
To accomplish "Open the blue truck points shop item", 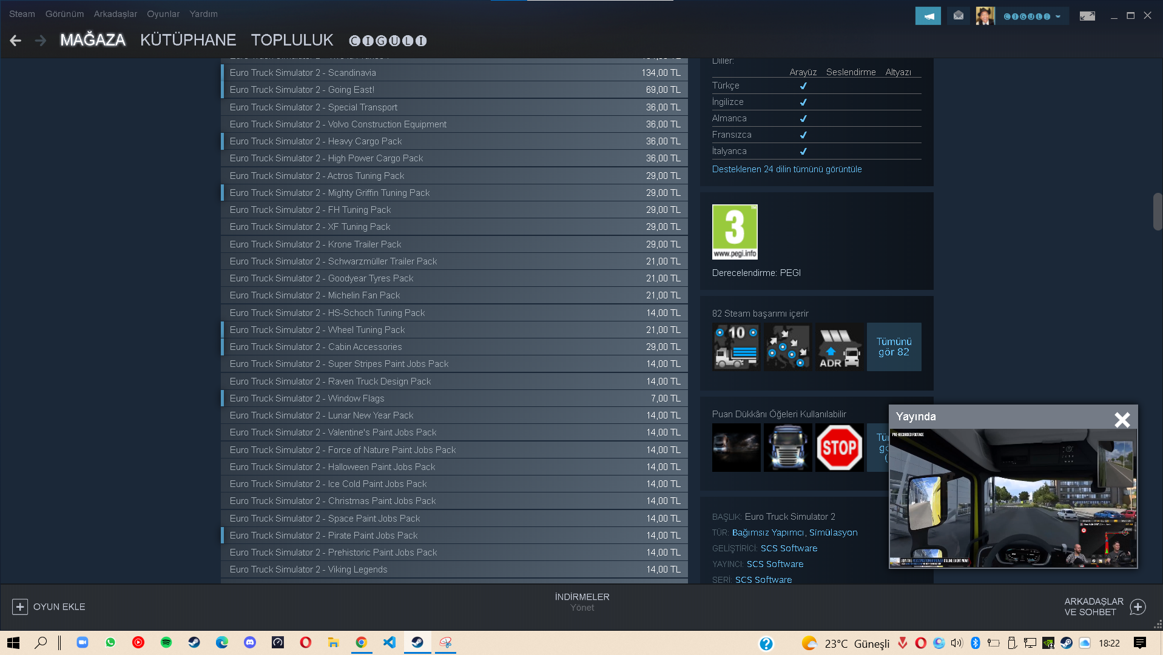I will pos(787,448).
